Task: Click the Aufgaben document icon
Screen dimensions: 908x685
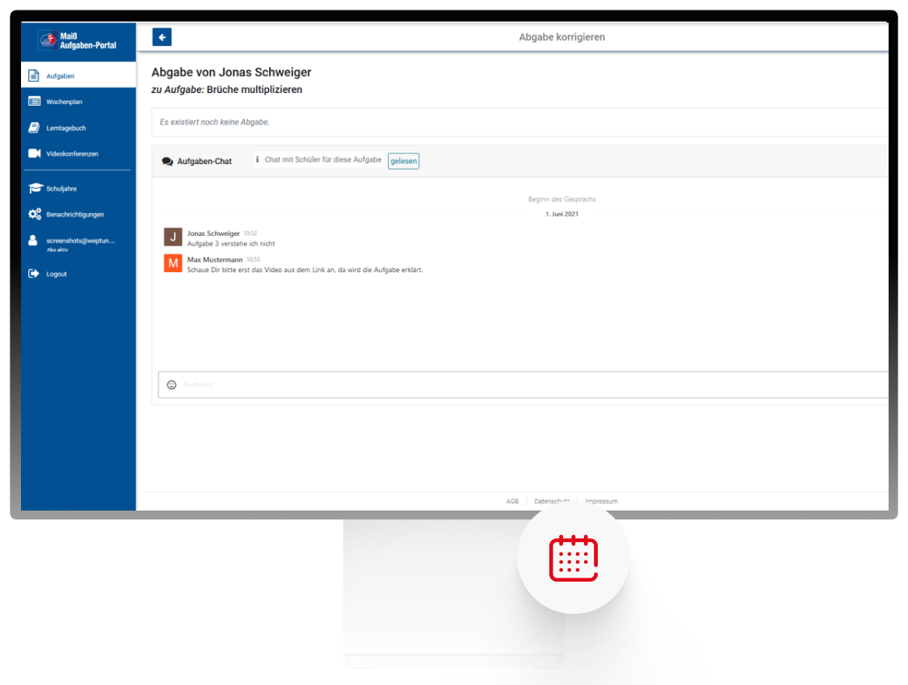Action: (34, 76)
